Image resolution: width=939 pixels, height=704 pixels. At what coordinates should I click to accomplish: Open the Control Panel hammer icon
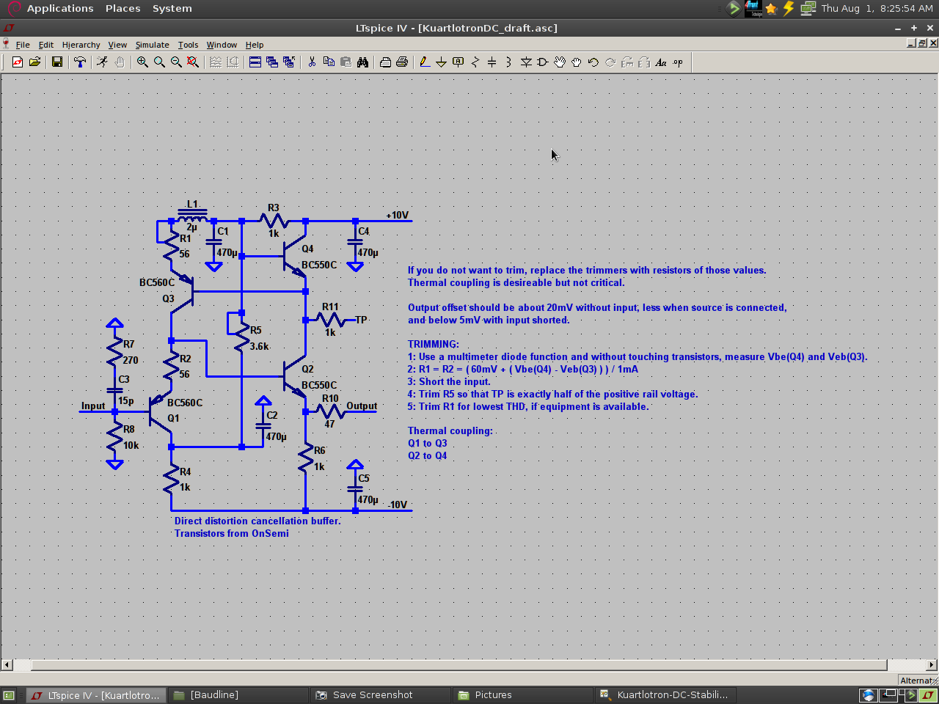(80, 62)
